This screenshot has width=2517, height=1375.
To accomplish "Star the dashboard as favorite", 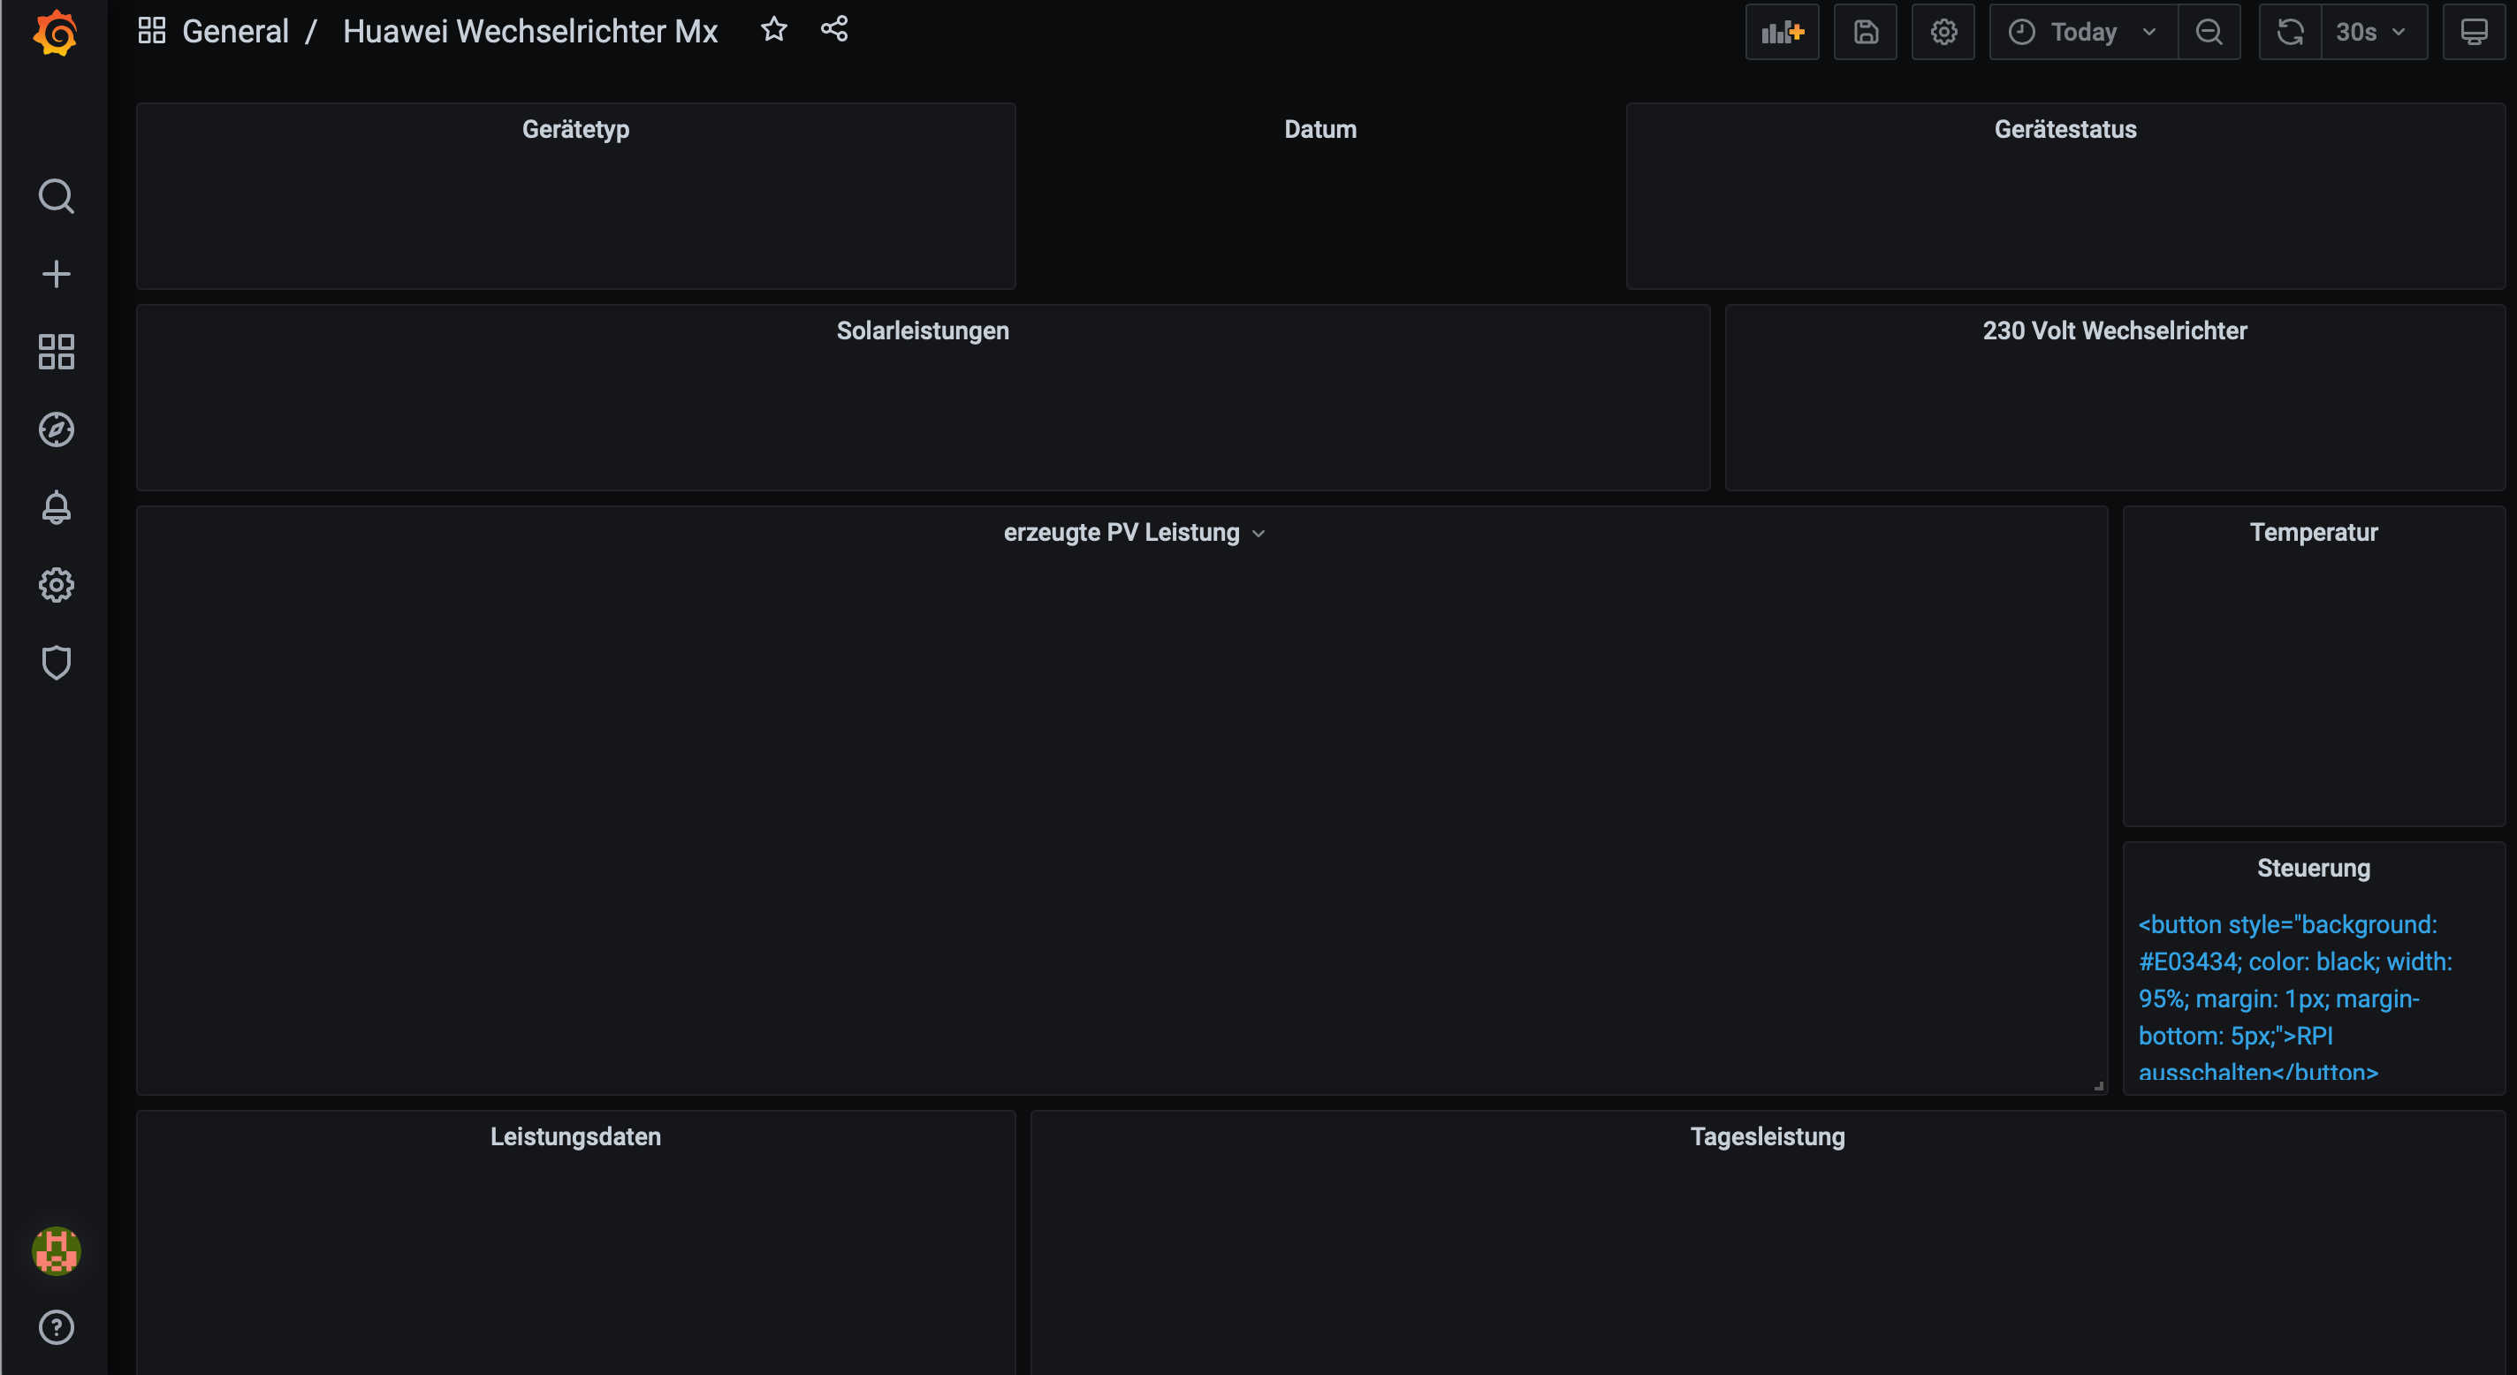I will click(x=773, y=29).
